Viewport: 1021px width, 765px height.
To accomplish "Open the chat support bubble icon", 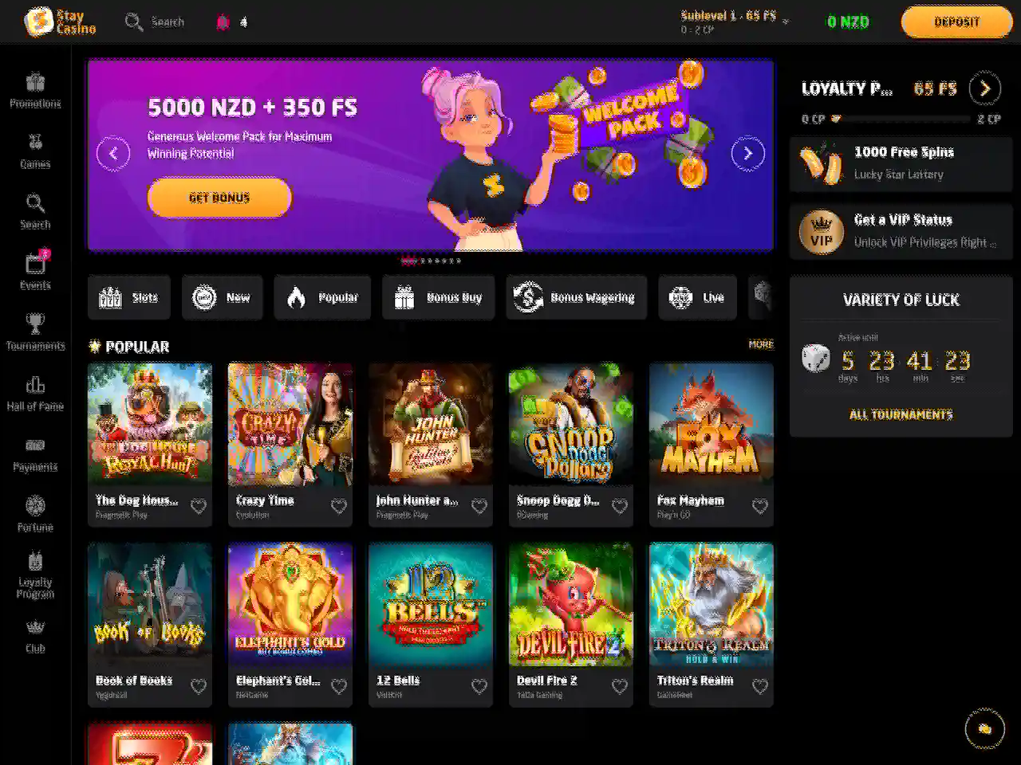I will [x=985, y=728].
